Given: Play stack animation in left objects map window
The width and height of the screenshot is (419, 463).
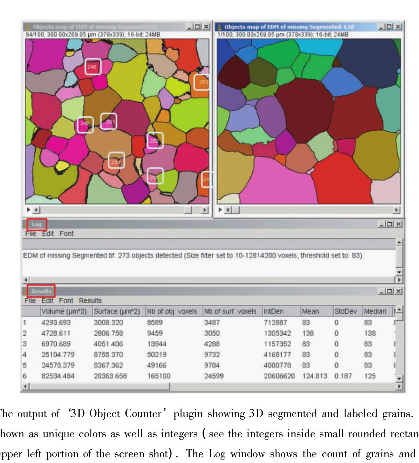Looking at the screenshot, I should pyautogui.click(x=28, y=210).
